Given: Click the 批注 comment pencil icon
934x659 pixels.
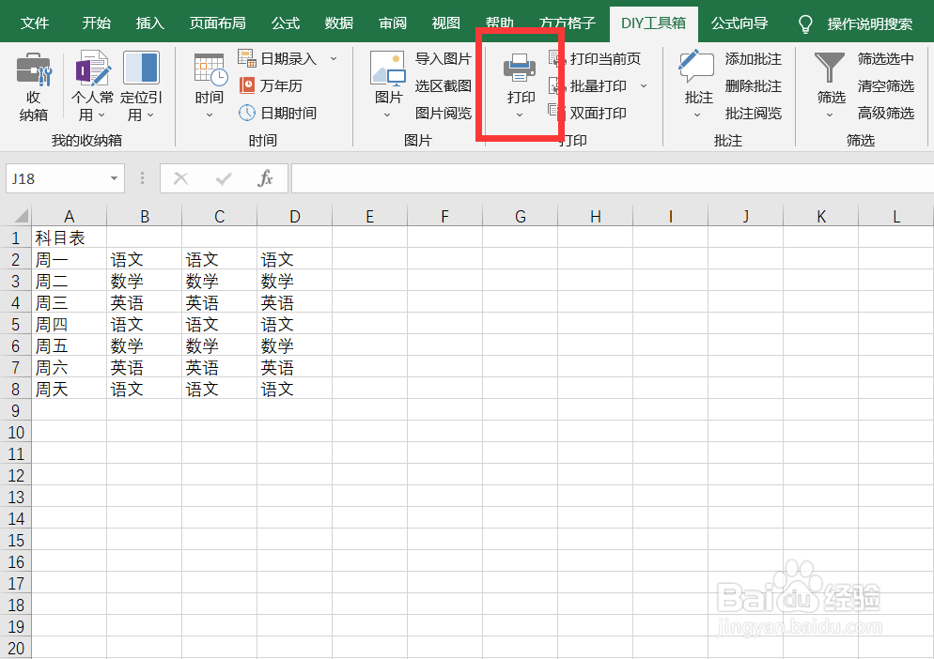Looking at the screenshot, I should [695, 67].
